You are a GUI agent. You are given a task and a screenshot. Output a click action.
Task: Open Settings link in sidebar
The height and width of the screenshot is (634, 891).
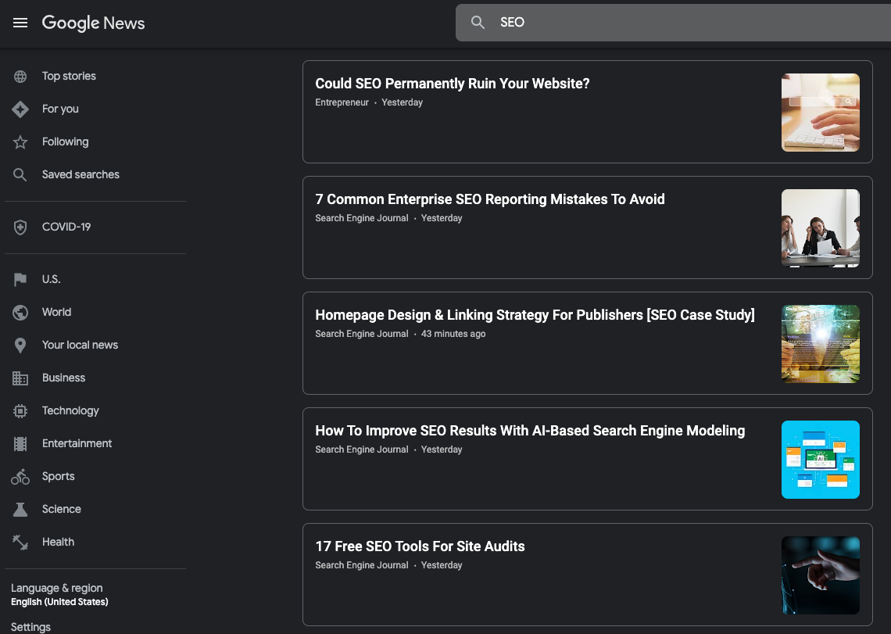pos(30,627)
